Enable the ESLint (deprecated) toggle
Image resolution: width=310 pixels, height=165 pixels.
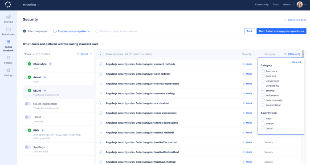(28, 104)
